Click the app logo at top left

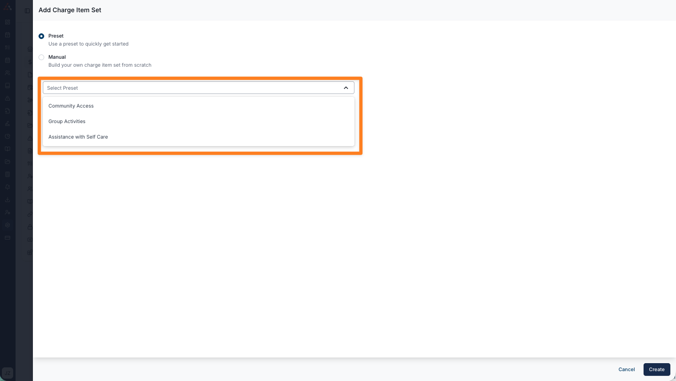click(x=8, y=7)
